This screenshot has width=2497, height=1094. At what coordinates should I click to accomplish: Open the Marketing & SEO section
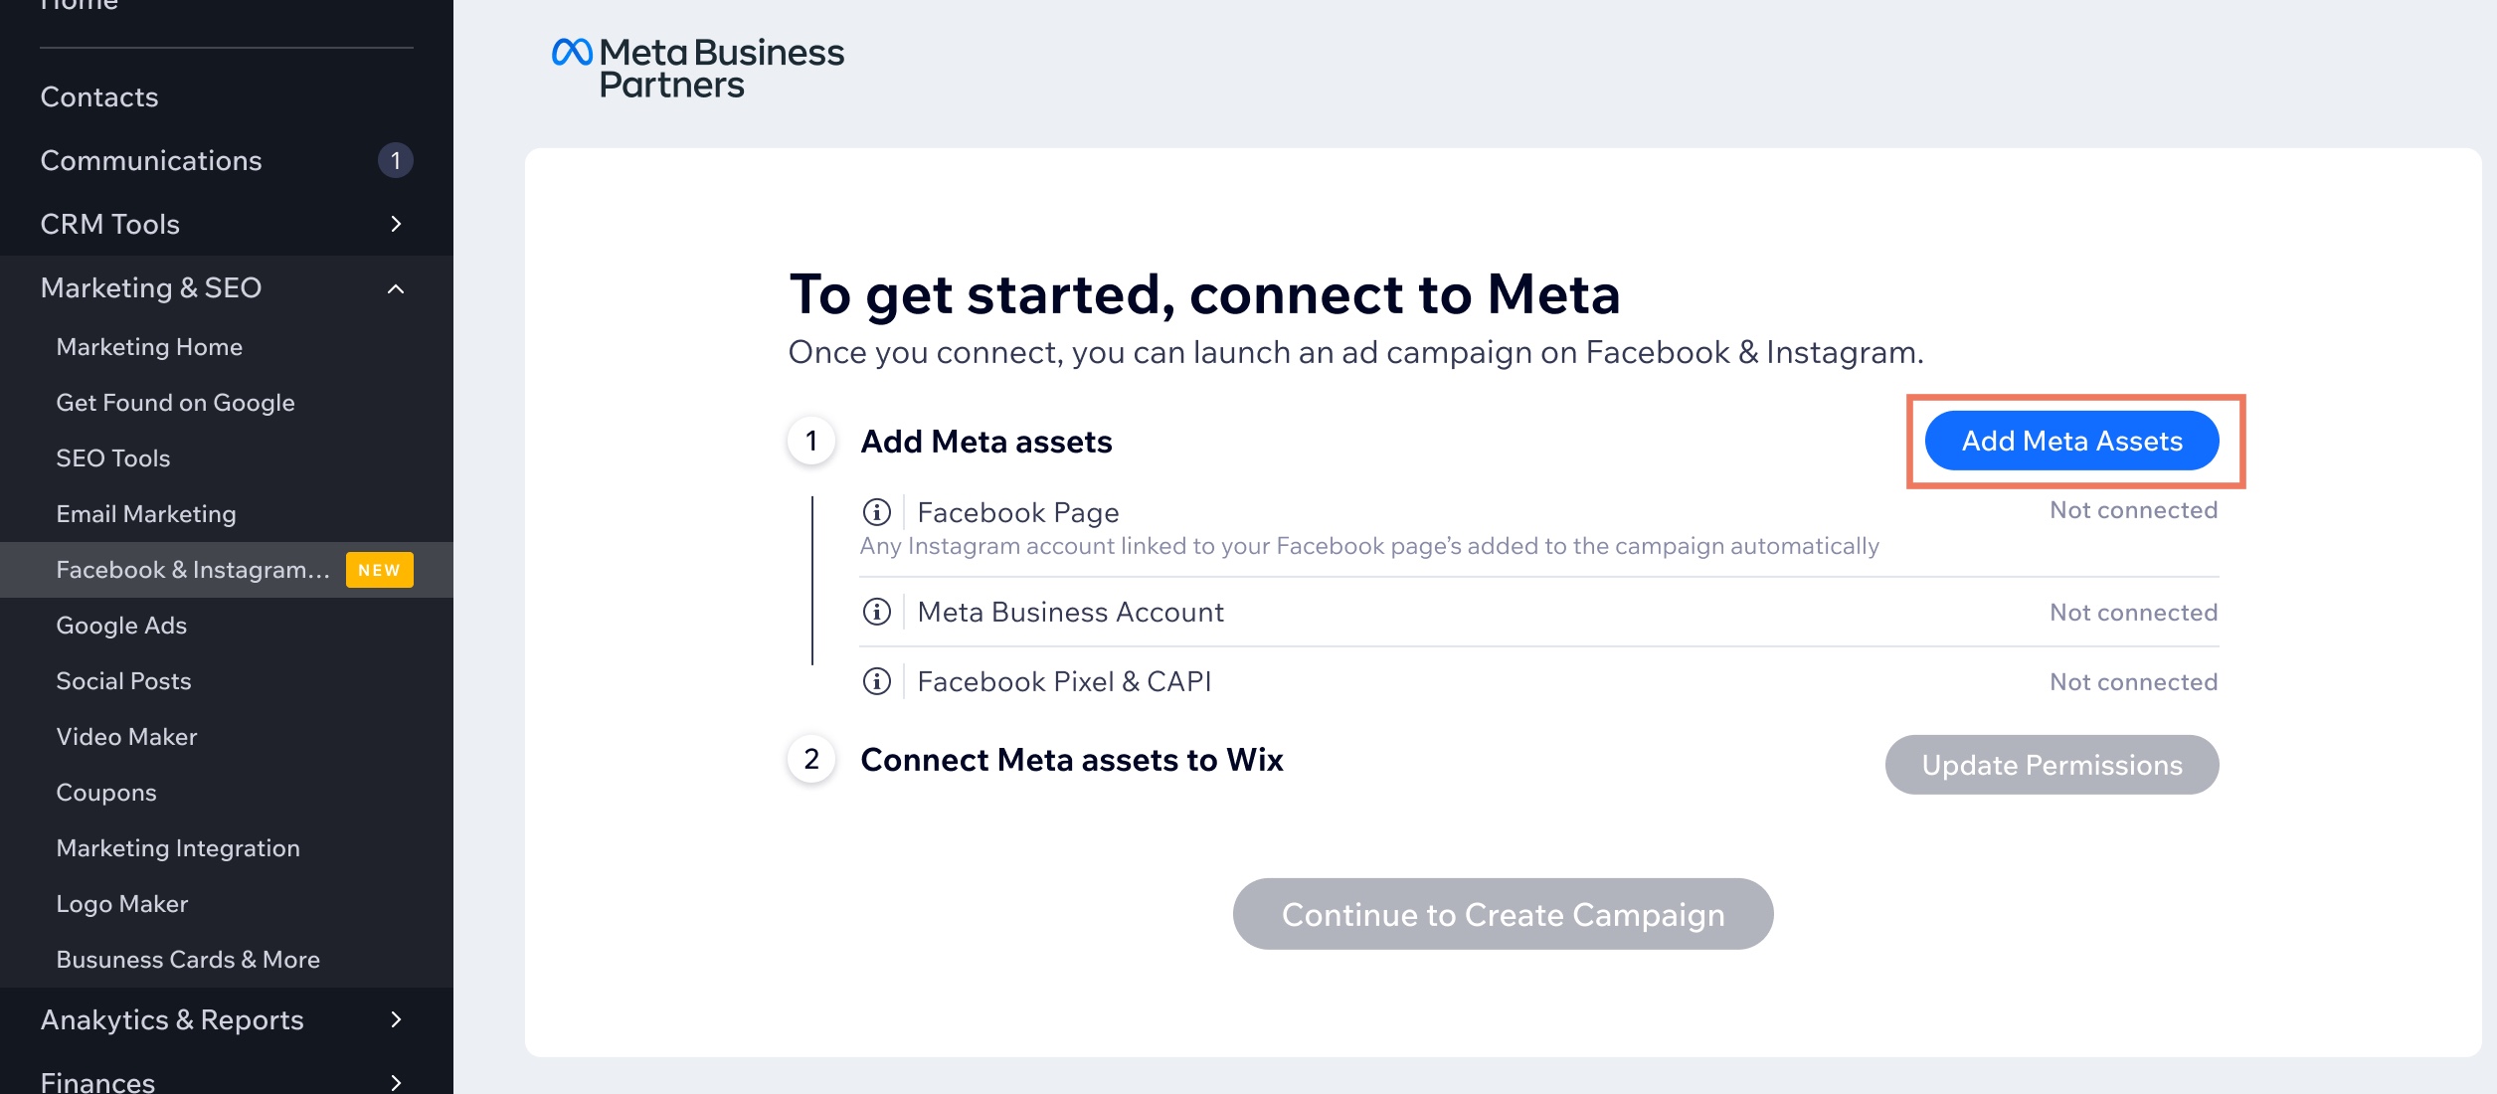pos(150,286)
